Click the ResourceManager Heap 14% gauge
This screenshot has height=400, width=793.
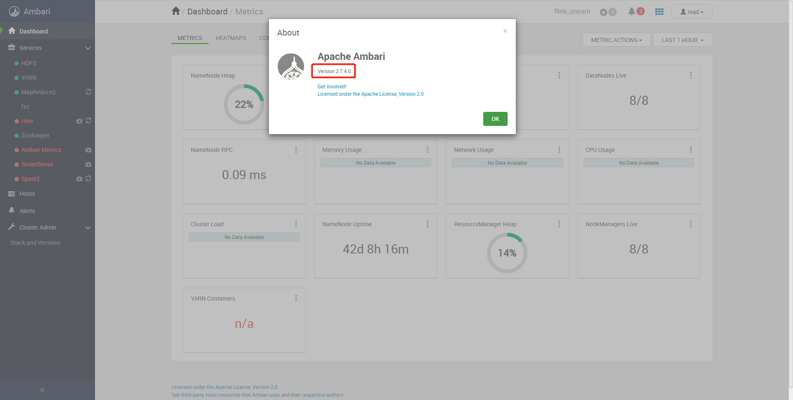(507, 253)
